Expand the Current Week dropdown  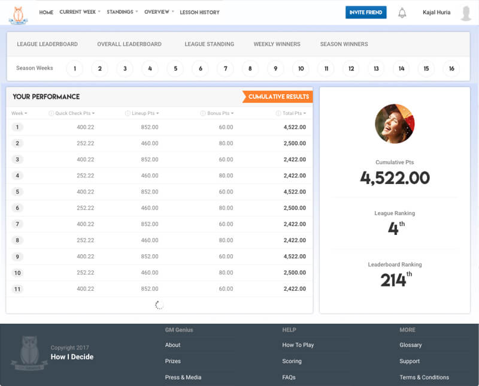pyautogui.click(x=80, y=12)
